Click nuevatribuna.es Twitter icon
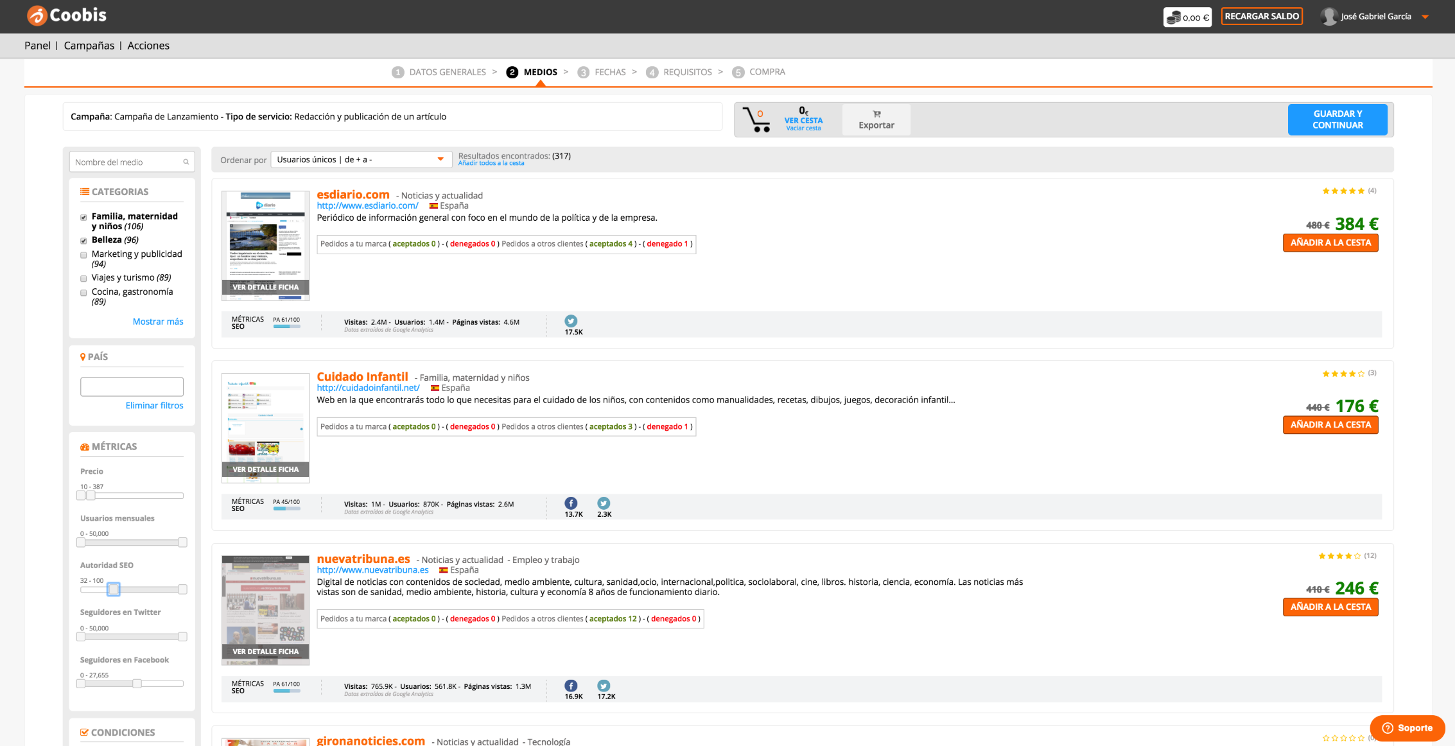 point(604,686)
